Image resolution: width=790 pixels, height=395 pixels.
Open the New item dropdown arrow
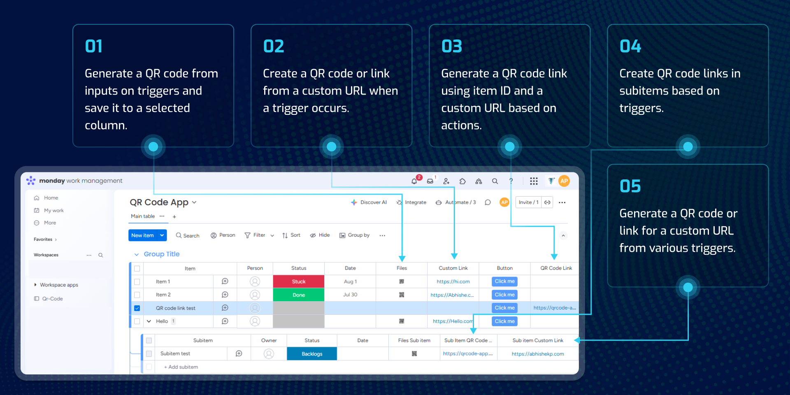(162, 235)
